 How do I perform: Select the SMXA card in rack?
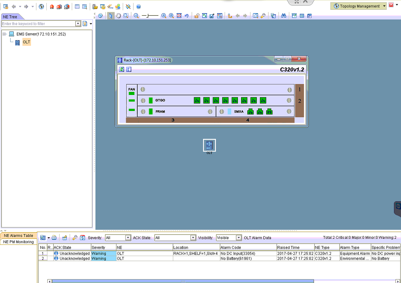[x=255, y=111]
